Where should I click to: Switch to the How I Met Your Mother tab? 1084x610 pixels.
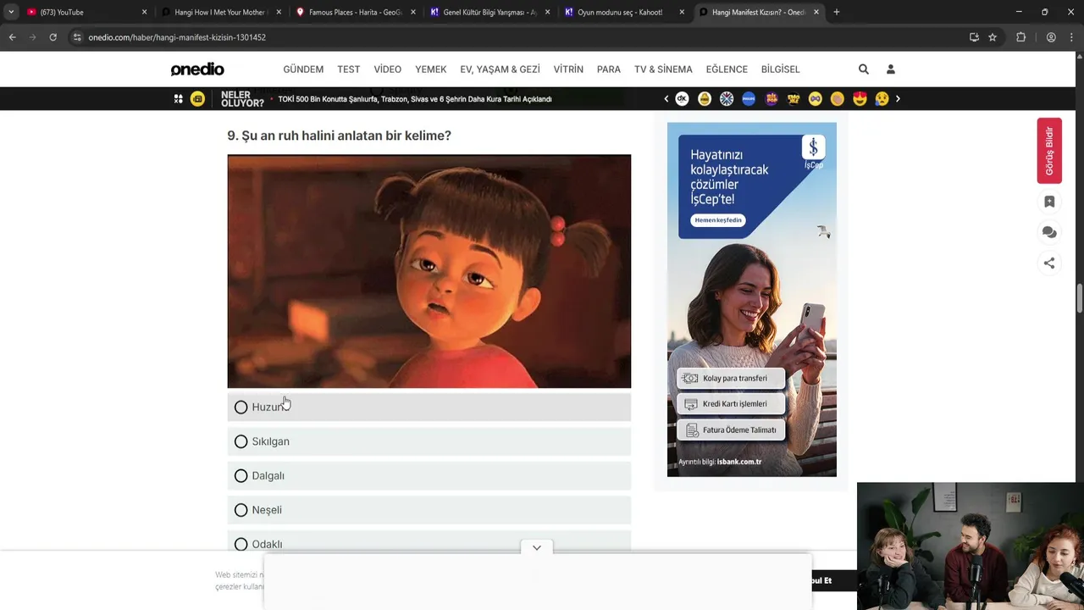(220, 13)
